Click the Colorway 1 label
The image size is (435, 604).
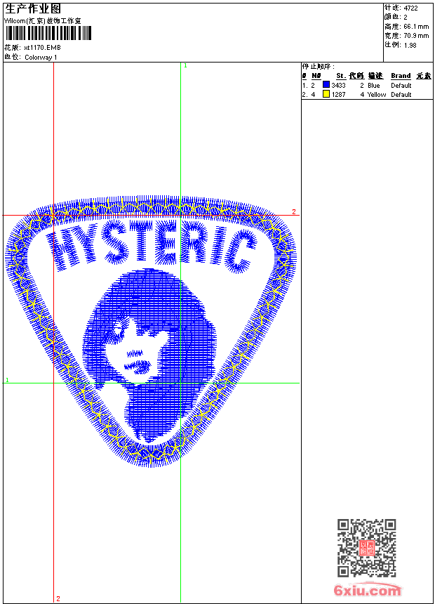(x=41, y=58)
